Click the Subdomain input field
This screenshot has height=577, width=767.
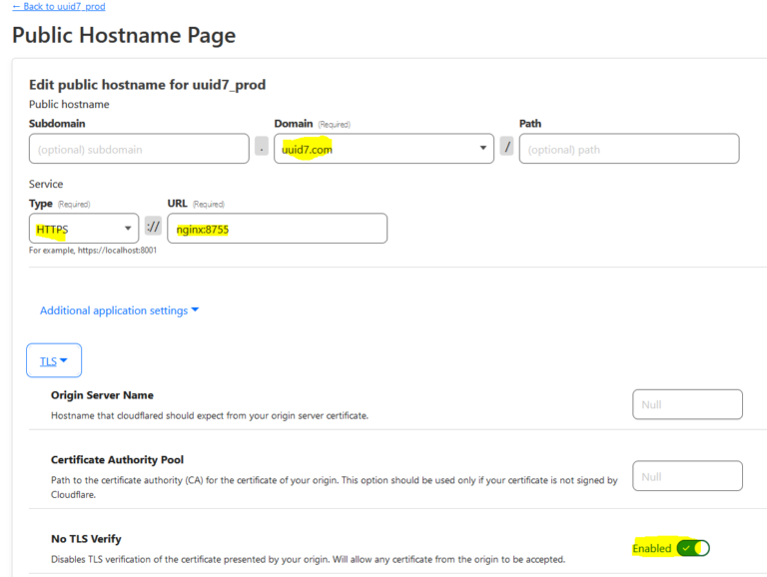coord(139,149)
